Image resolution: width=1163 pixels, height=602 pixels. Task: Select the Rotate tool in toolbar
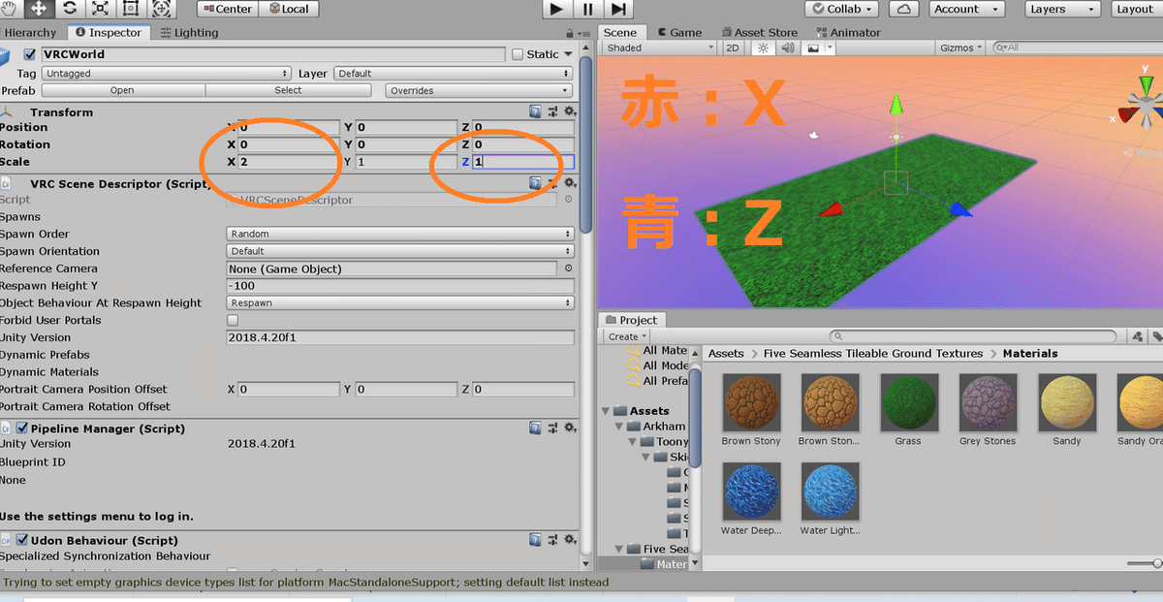pyautogui.click(x=70, y=9)
